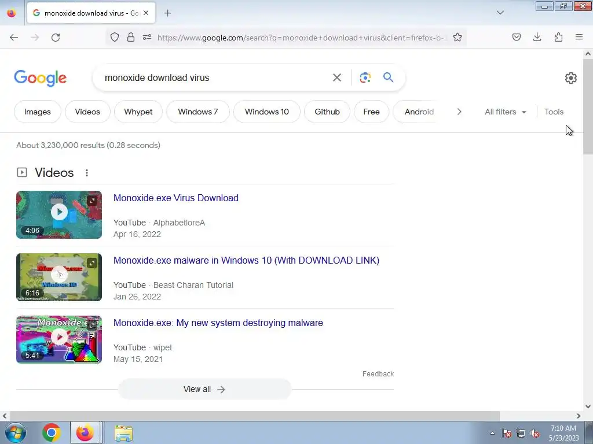
Task: Search by image using the Lens camera icon
Action: point(365,77)
